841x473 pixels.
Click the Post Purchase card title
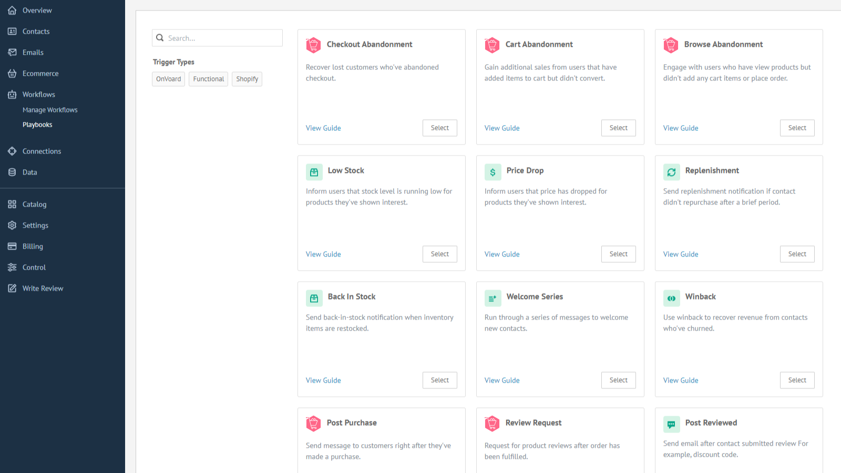coord(352,423)
